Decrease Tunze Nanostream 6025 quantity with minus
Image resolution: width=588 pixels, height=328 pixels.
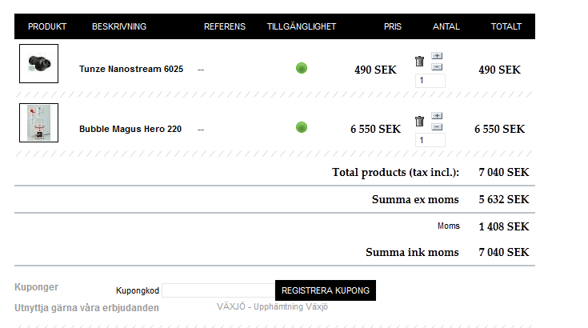coord(437,66)
